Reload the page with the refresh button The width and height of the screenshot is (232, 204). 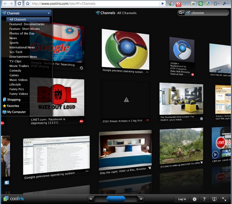pos(19,3)
